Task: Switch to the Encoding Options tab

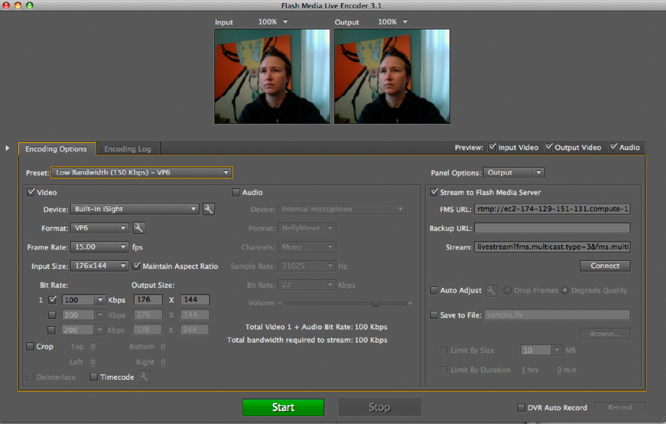Action: tap(57, 149)
